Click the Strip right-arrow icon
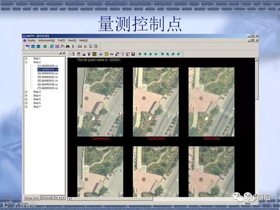The height and width of the screenshot is (210, 280). (84, 54)
